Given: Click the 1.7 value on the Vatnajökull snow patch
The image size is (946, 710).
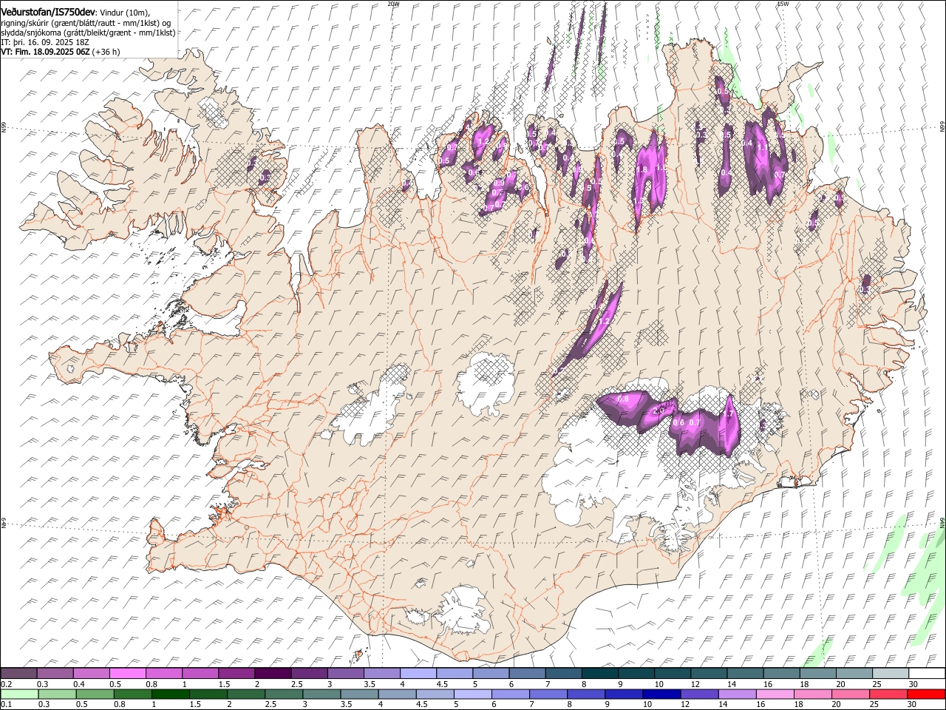Looking at the screenshot, I should [x=728, y=414].
